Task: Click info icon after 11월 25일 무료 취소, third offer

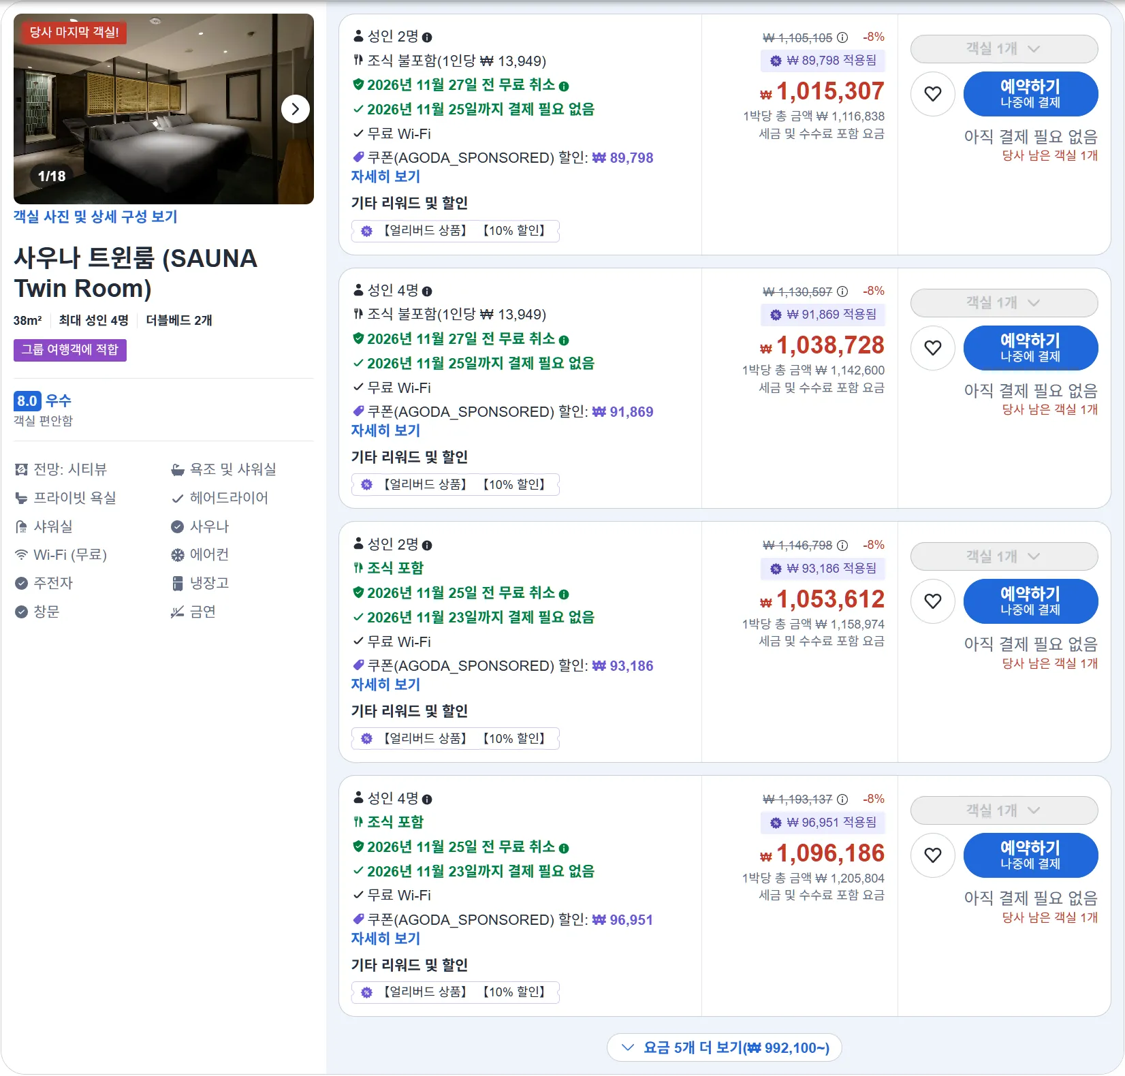Action: [x=564, y=595]
